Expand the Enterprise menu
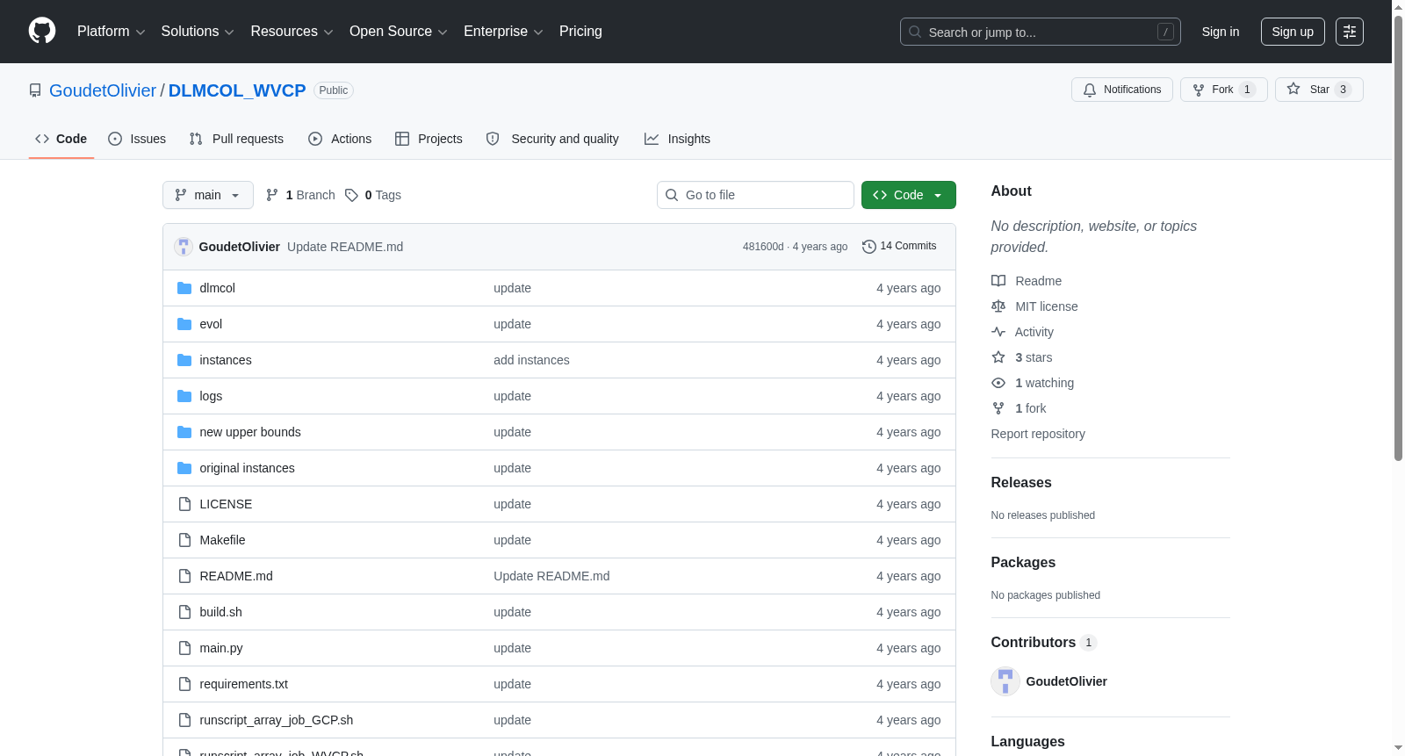The height and width of the screenshot is (756, 1405). pyautogui.click(x=503, y=32)
